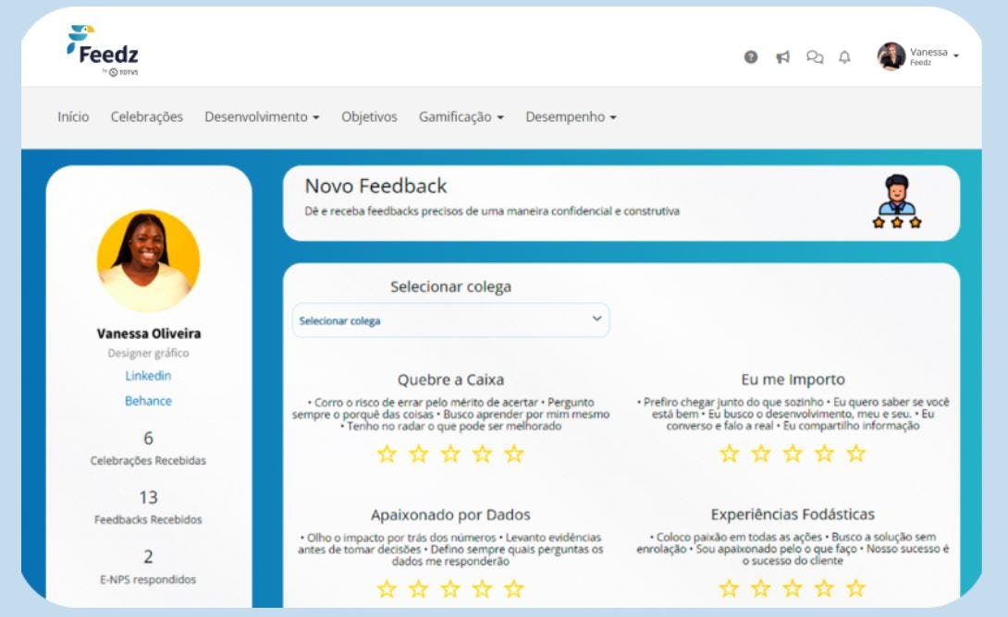This screenshot has width=1008, height=617.
Task: Open Vanessa's Behance link
Action: coord(149,401)
